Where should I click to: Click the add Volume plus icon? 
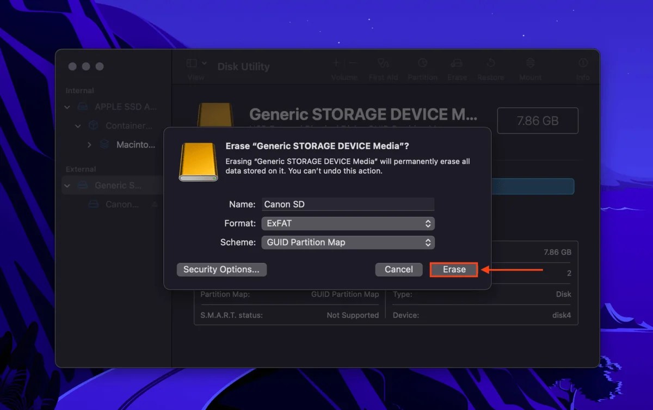(337, 63)
